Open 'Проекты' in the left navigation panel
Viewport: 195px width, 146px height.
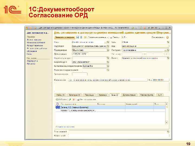coord(31,64)
